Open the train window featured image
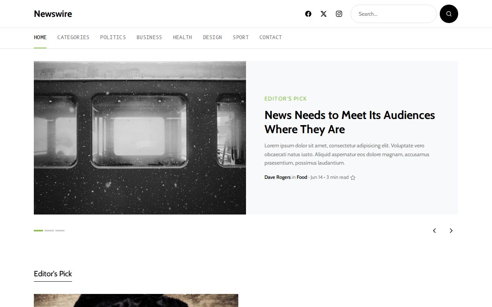Viewport: 492px width, 307px height. 140,138
